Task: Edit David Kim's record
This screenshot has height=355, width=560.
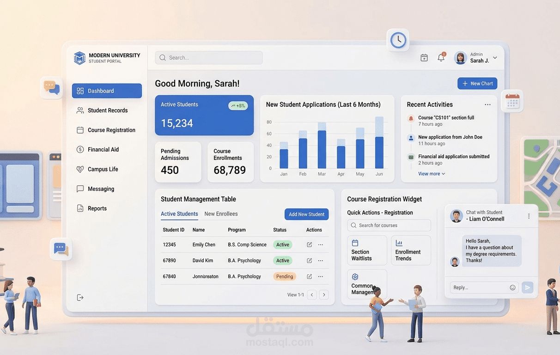Action: tap(310, 261)
